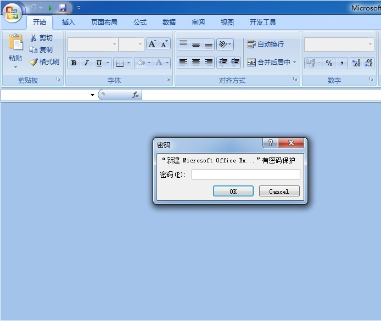Image resolution: width=381 pixels, height=321 pixels.
Task: Click the Font Color A icon
Action: (159, 63)
